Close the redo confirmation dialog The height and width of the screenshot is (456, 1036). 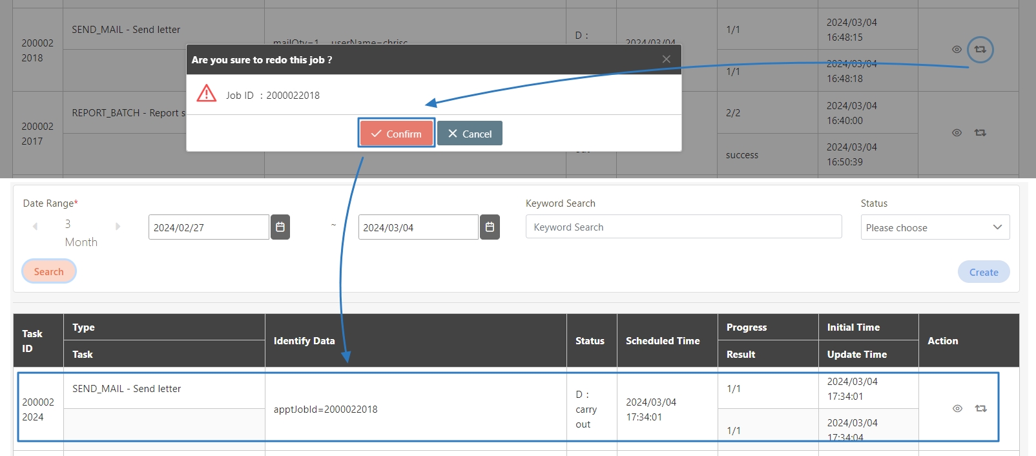click(x=666, y=59)
